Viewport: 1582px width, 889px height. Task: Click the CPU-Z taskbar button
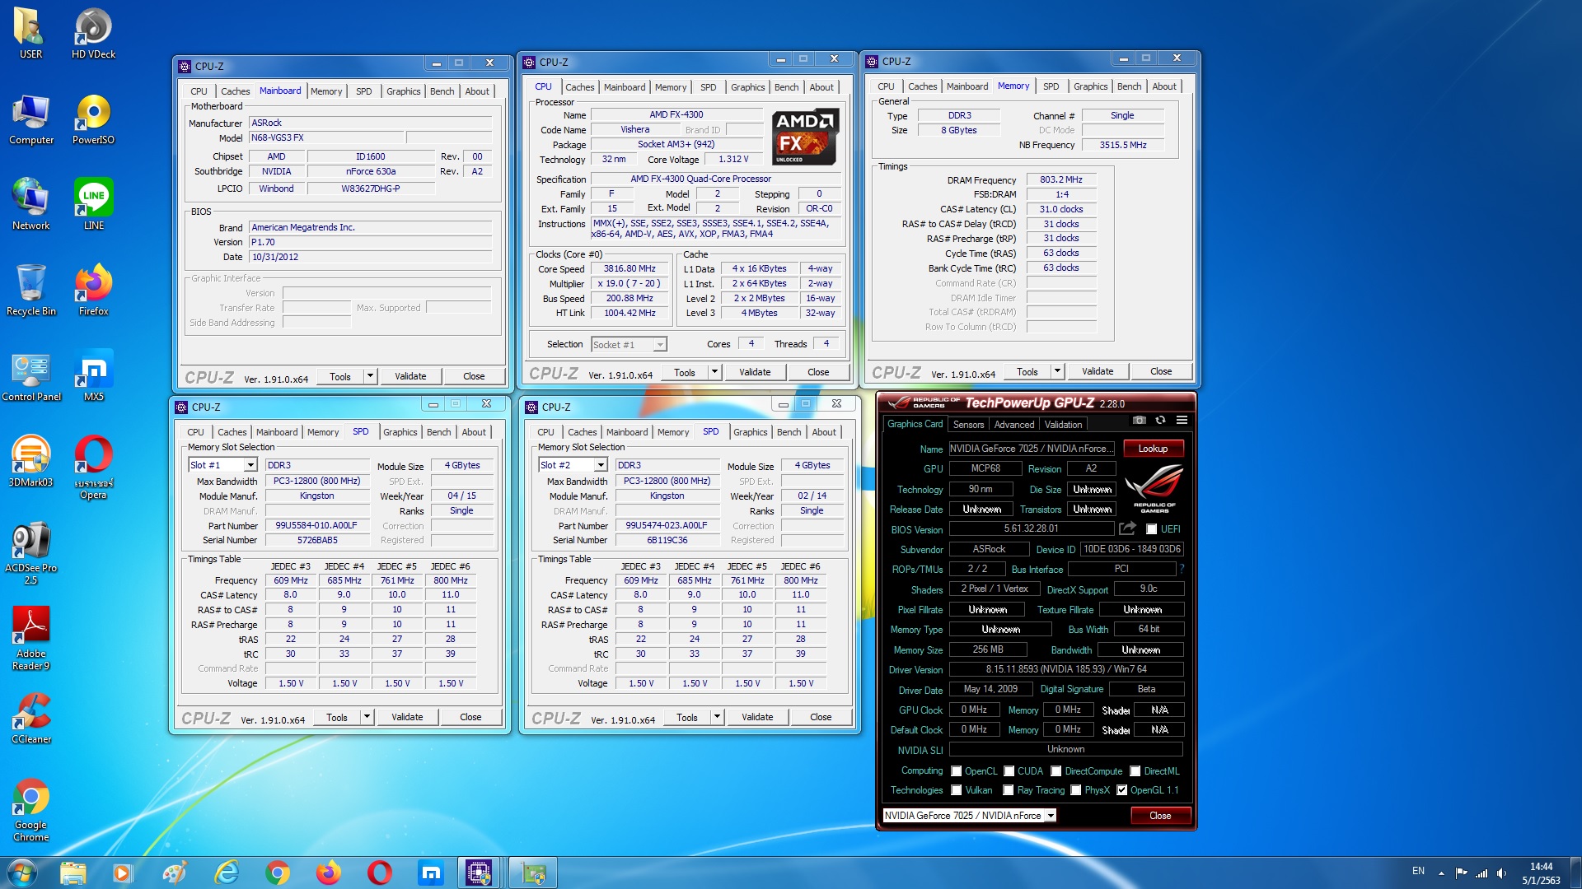[480, 873]
